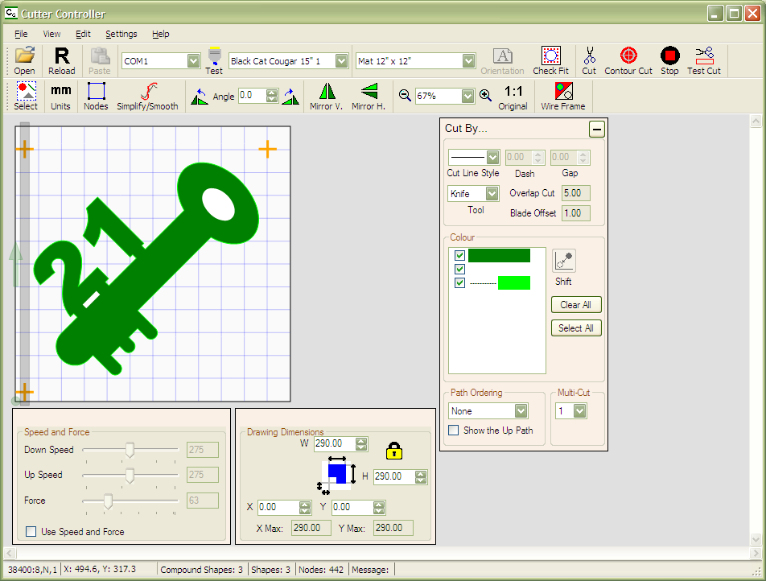Click the drawing dimensions anchor icon

(x=336, y=475)
